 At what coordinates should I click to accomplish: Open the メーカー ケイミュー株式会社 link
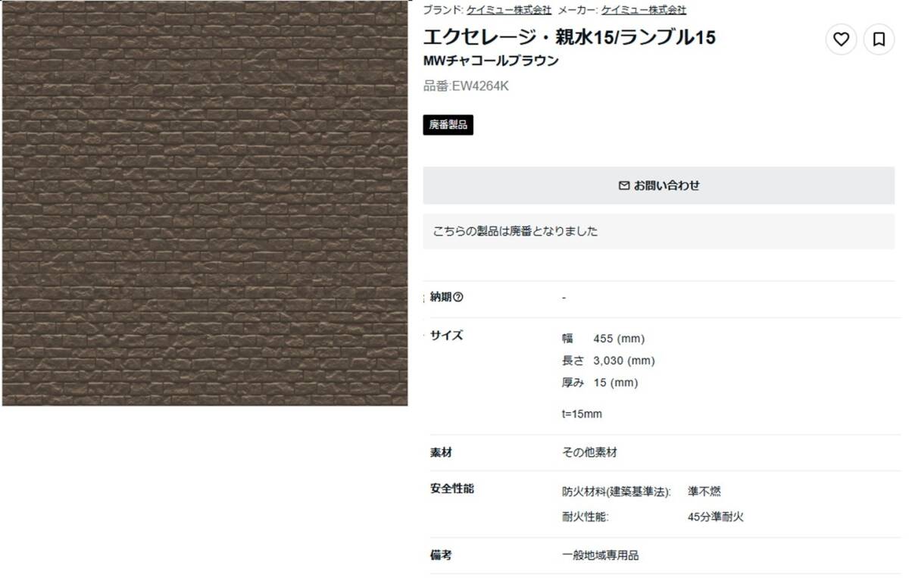pyautogui.click(x=644, y=10)
